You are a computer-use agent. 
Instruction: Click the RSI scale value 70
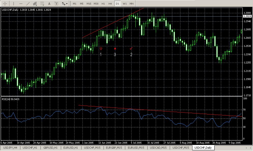pyautogui.click(x=244, y=110)
